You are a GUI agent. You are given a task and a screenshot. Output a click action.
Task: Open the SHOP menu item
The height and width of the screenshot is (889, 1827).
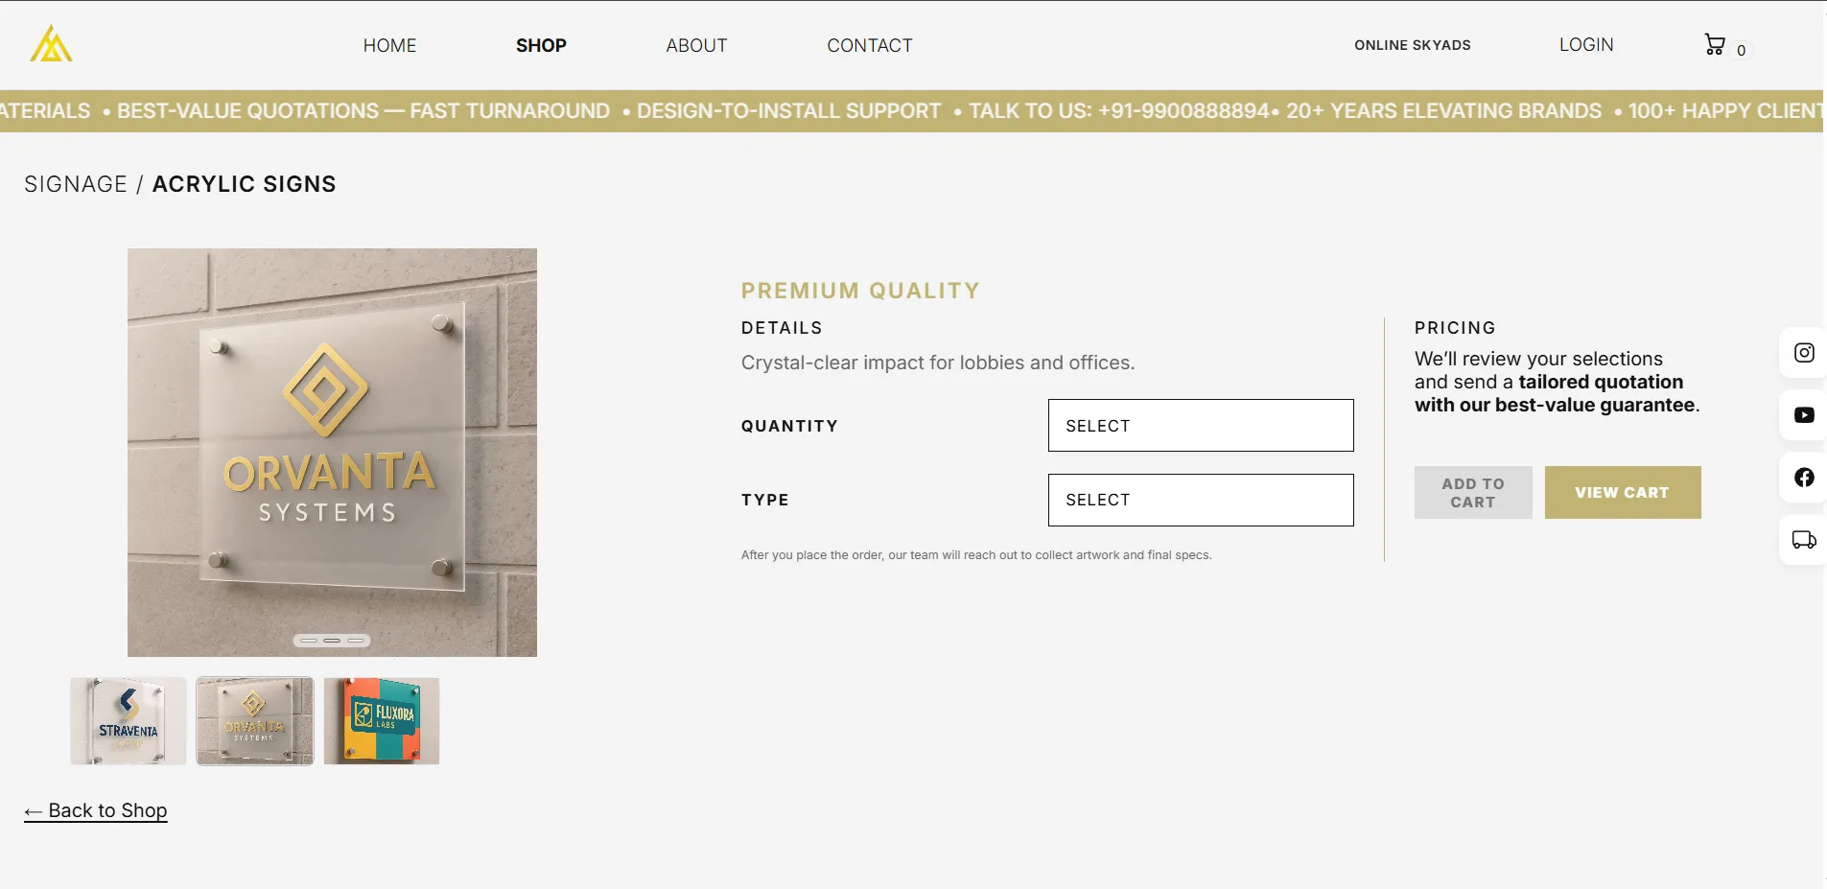pos(541,45)
